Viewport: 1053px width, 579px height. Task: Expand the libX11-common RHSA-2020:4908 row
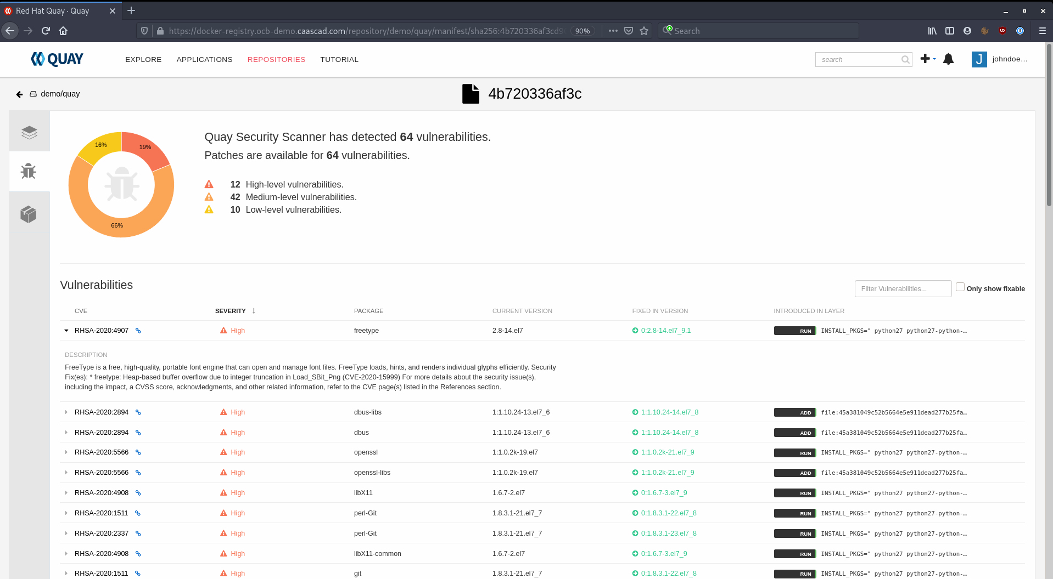coord(66,554)
